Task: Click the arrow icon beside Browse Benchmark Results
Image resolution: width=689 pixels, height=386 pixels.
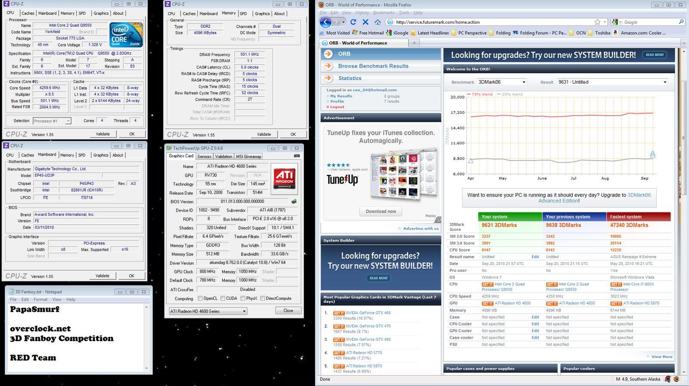Action: click(328, 66)
